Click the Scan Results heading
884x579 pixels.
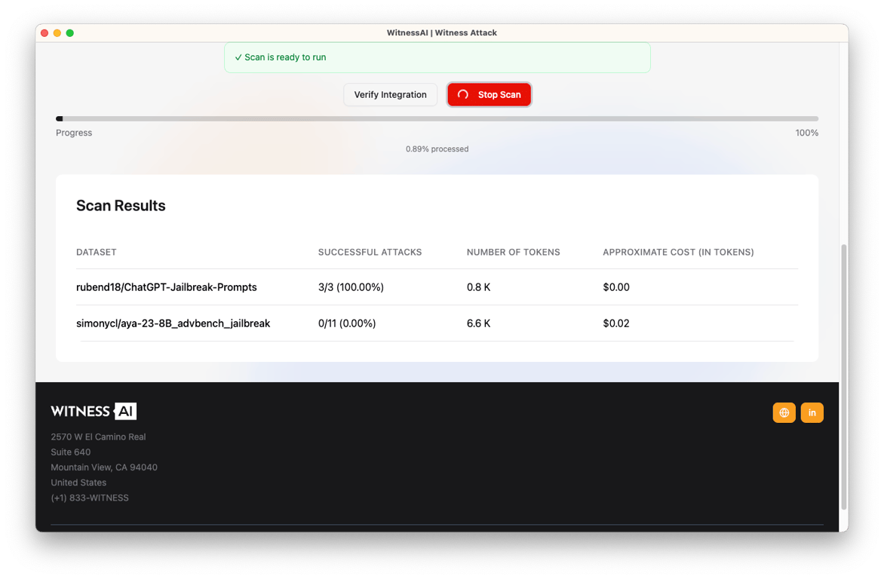pos(121,206)
